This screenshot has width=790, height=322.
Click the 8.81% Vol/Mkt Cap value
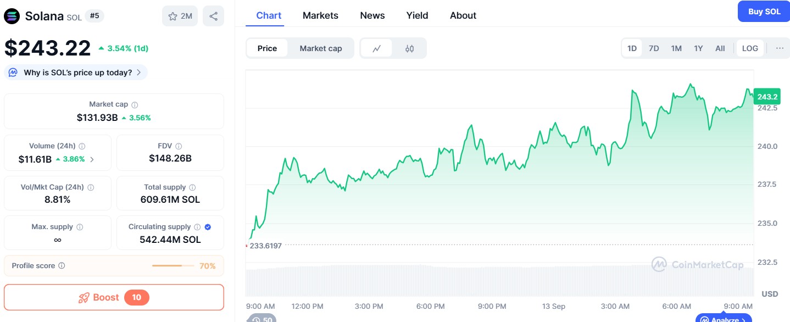coord(58,199)
